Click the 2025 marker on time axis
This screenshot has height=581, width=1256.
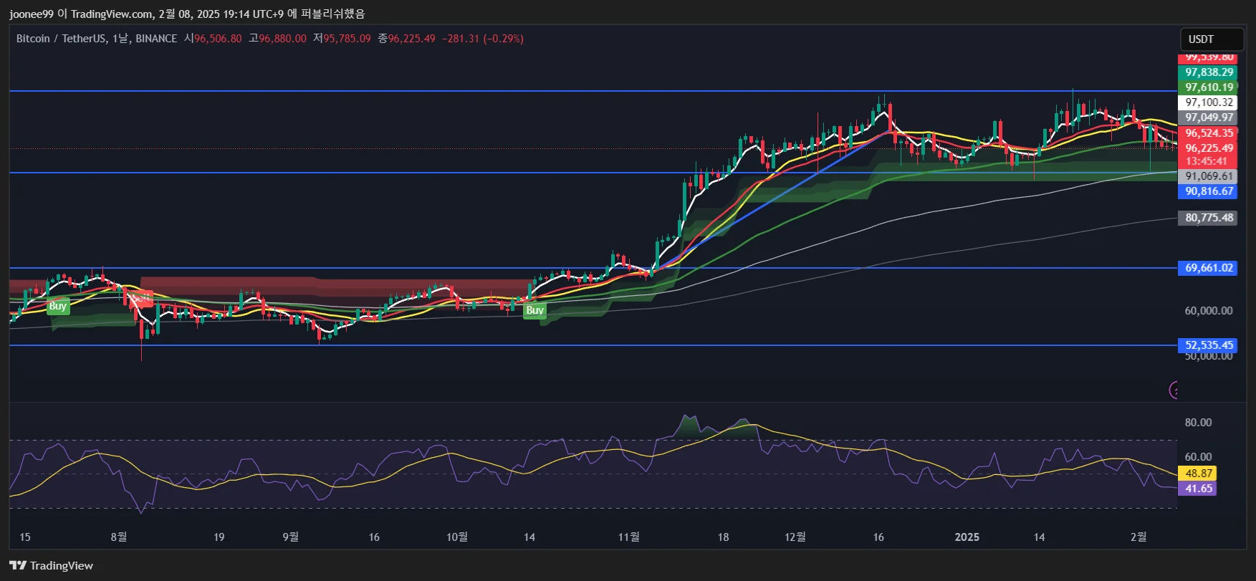pyautogui.click(x=967, y=537)
